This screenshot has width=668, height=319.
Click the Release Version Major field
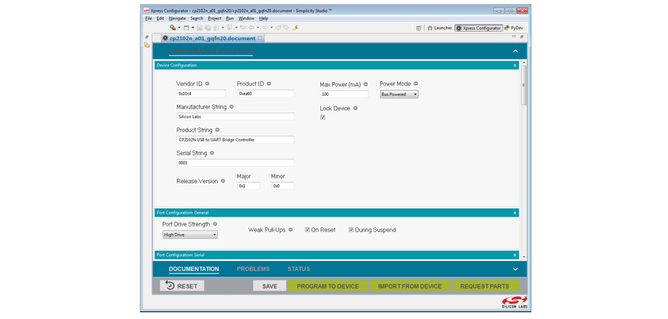click(248, 186)
